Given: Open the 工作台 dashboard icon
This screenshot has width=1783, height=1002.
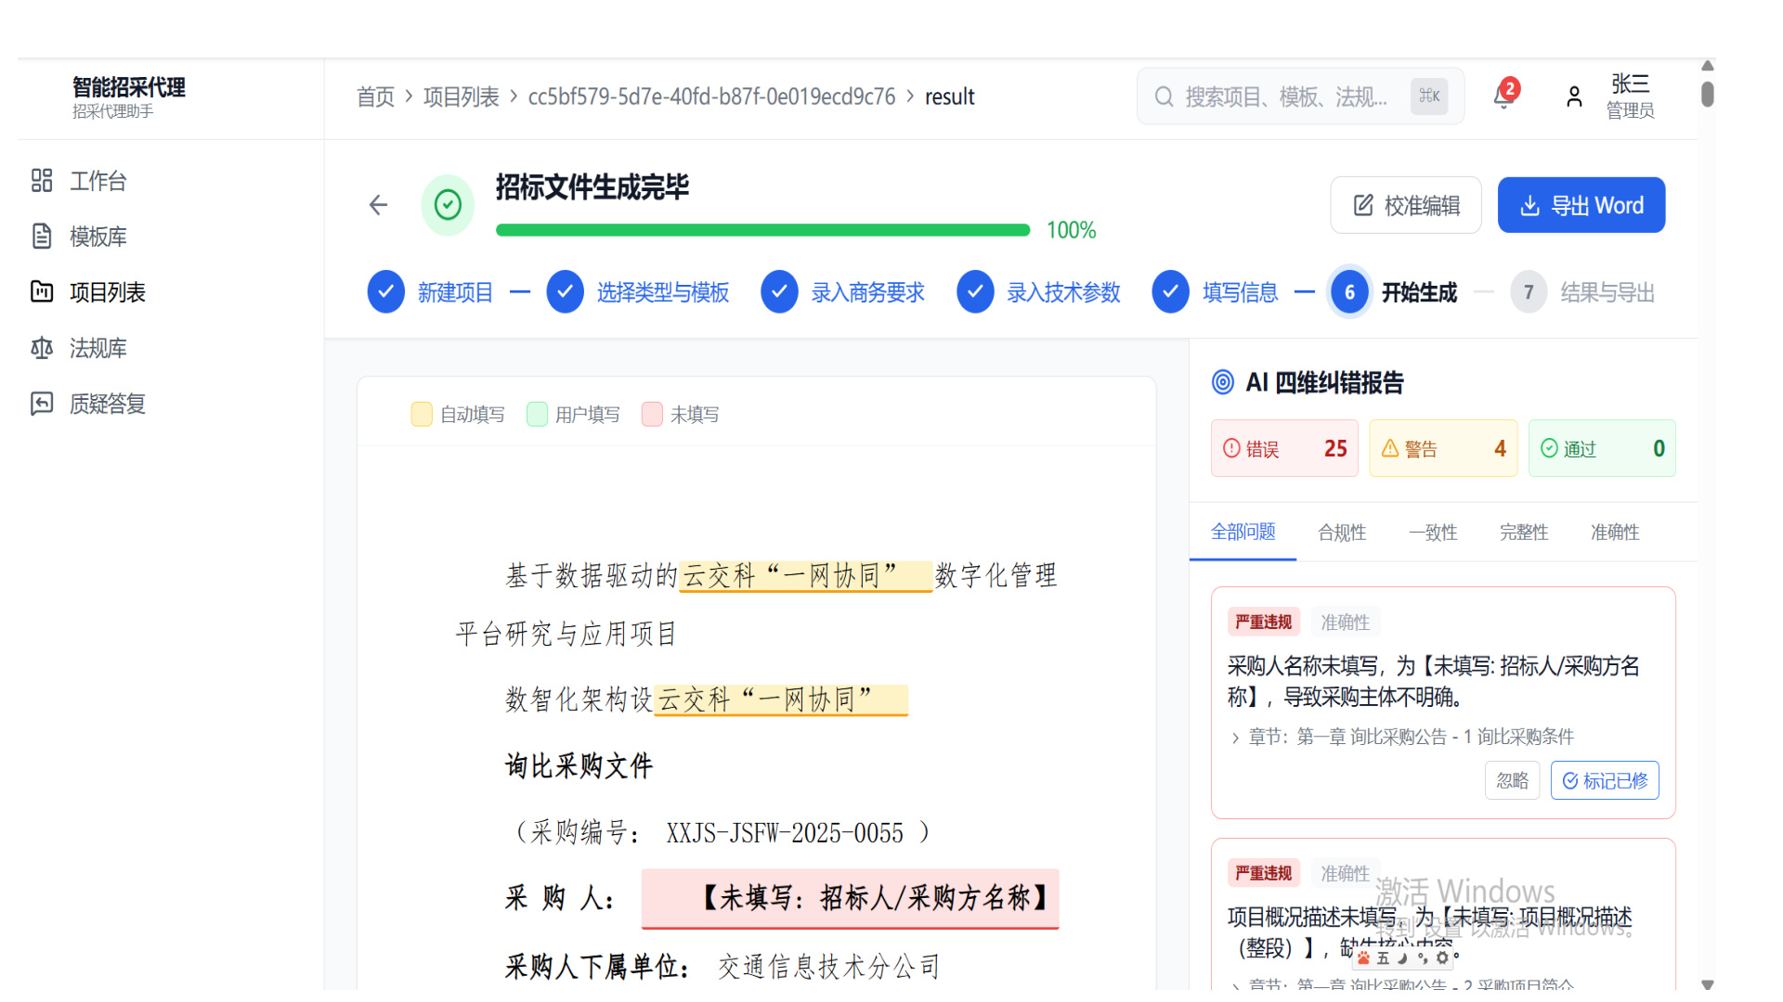Looking at the screenshot, I should pos(42,180).
